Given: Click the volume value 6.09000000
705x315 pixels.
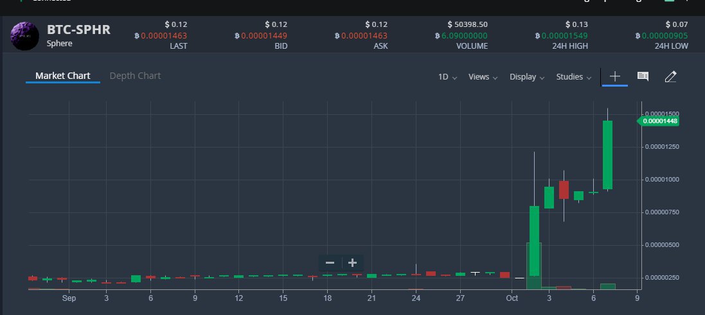Looking at the screenshot, I should (465, 36).
